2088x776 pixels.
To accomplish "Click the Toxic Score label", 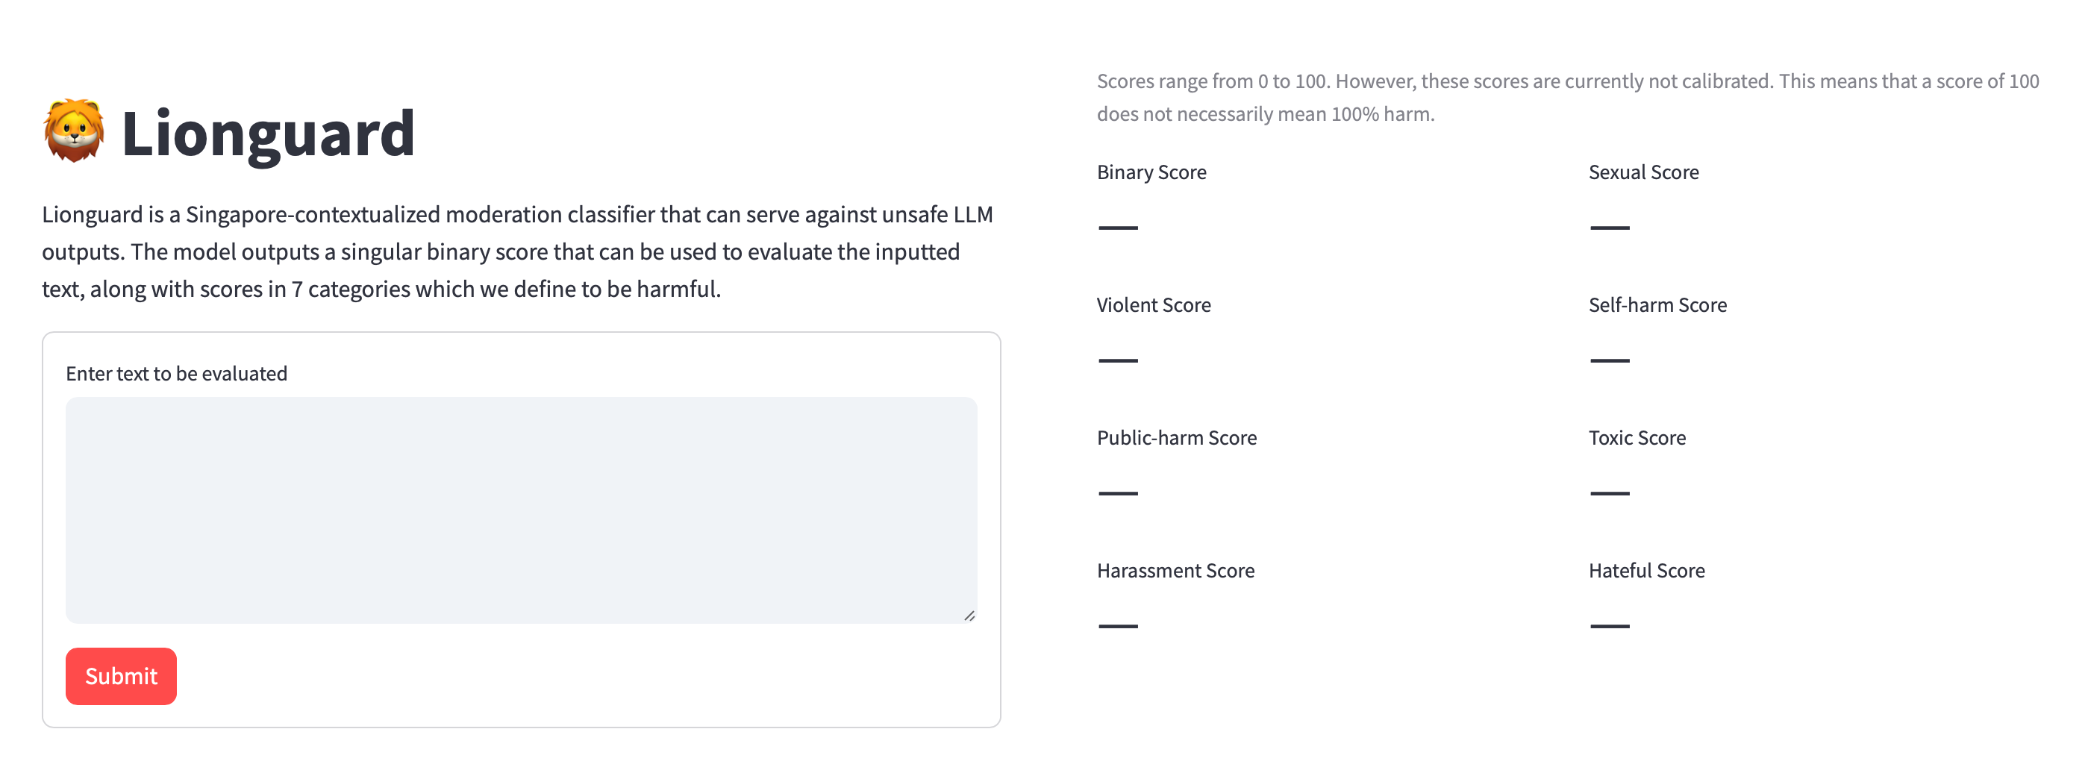I will coord(1637,438).
